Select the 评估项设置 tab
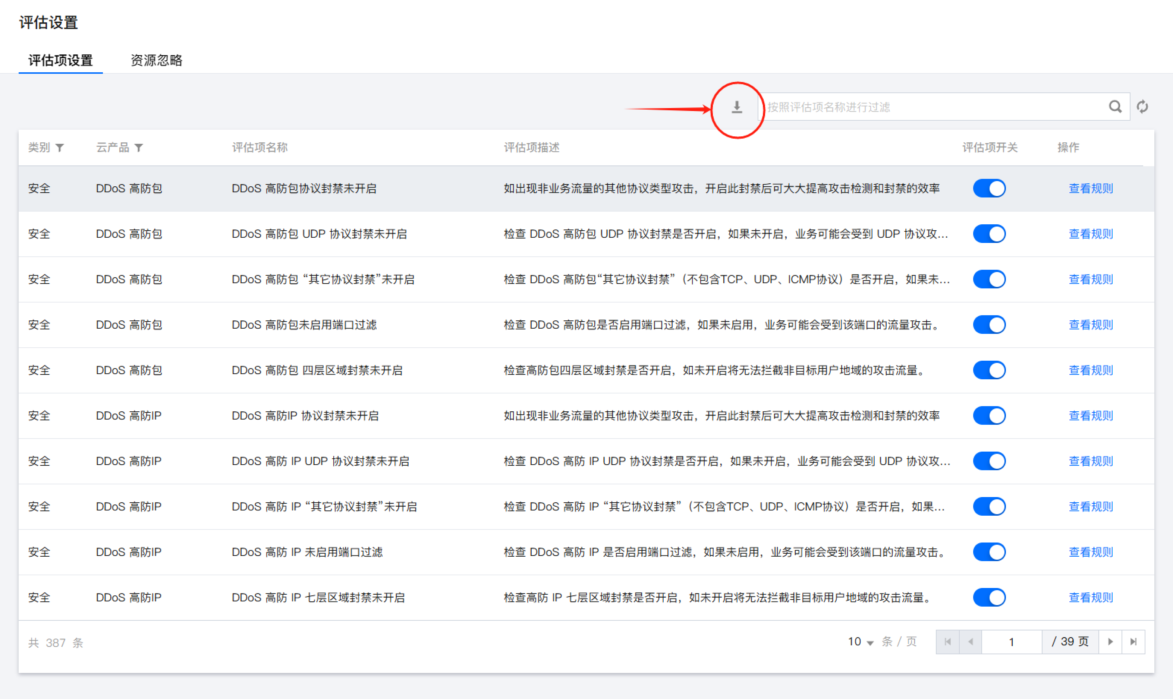This screenshot has width=1173, height=699. tap(60, 60)
